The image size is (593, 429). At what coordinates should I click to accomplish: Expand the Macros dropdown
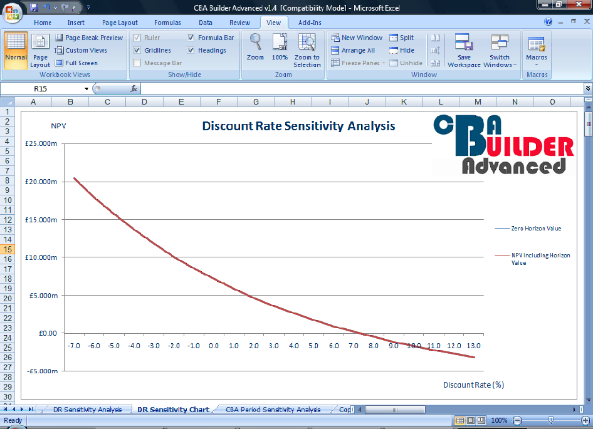537,50
